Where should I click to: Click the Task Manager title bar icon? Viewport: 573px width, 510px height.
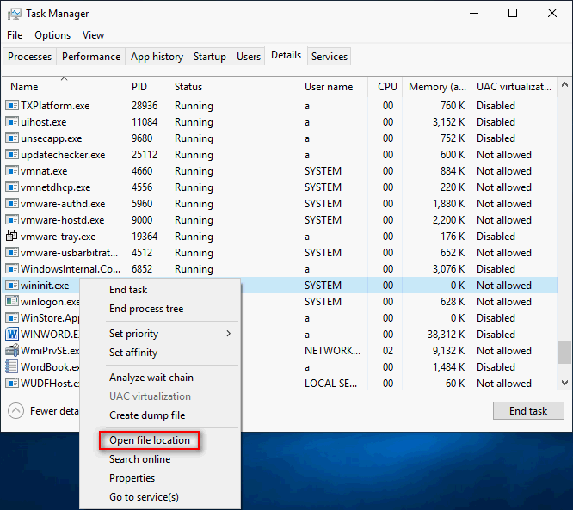[x=14, y=14]
